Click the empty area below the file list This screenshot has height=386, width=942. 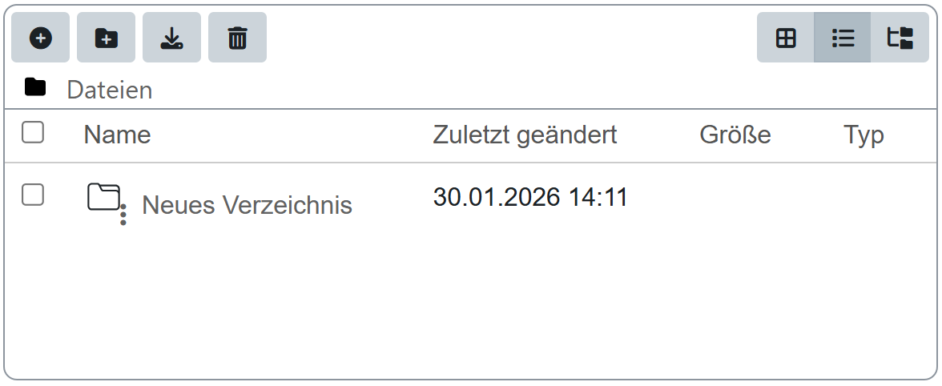tap(471, 304)
